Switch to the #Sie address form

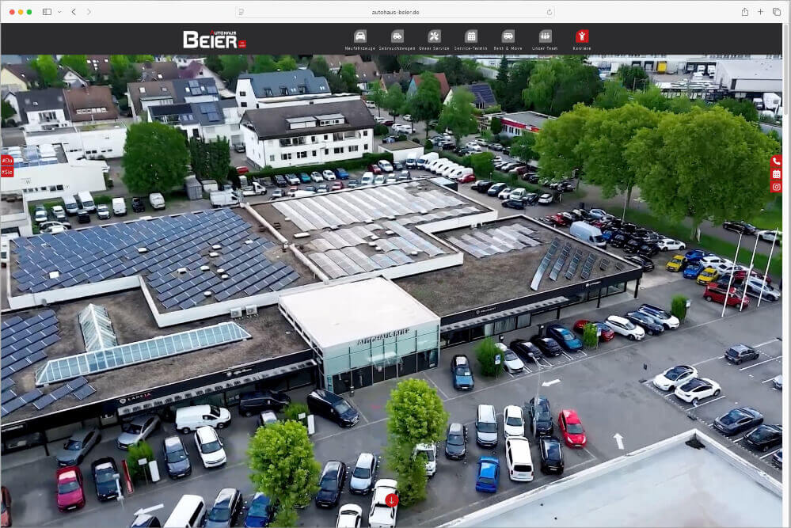tap(8, 171)
